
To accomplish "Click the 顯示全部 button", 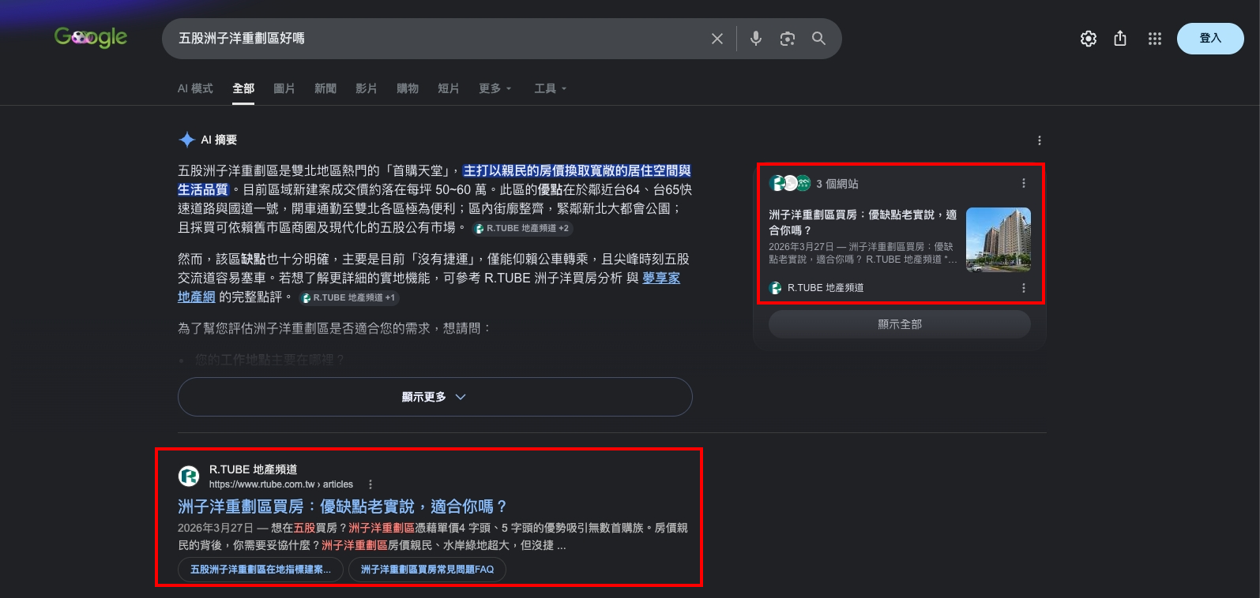I will coord(900,324).
